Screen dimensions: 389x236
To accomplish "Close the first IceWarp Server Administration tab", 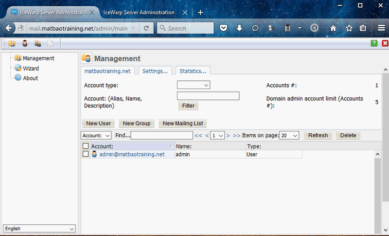I will pyautogui.click(x=92, y=12).
